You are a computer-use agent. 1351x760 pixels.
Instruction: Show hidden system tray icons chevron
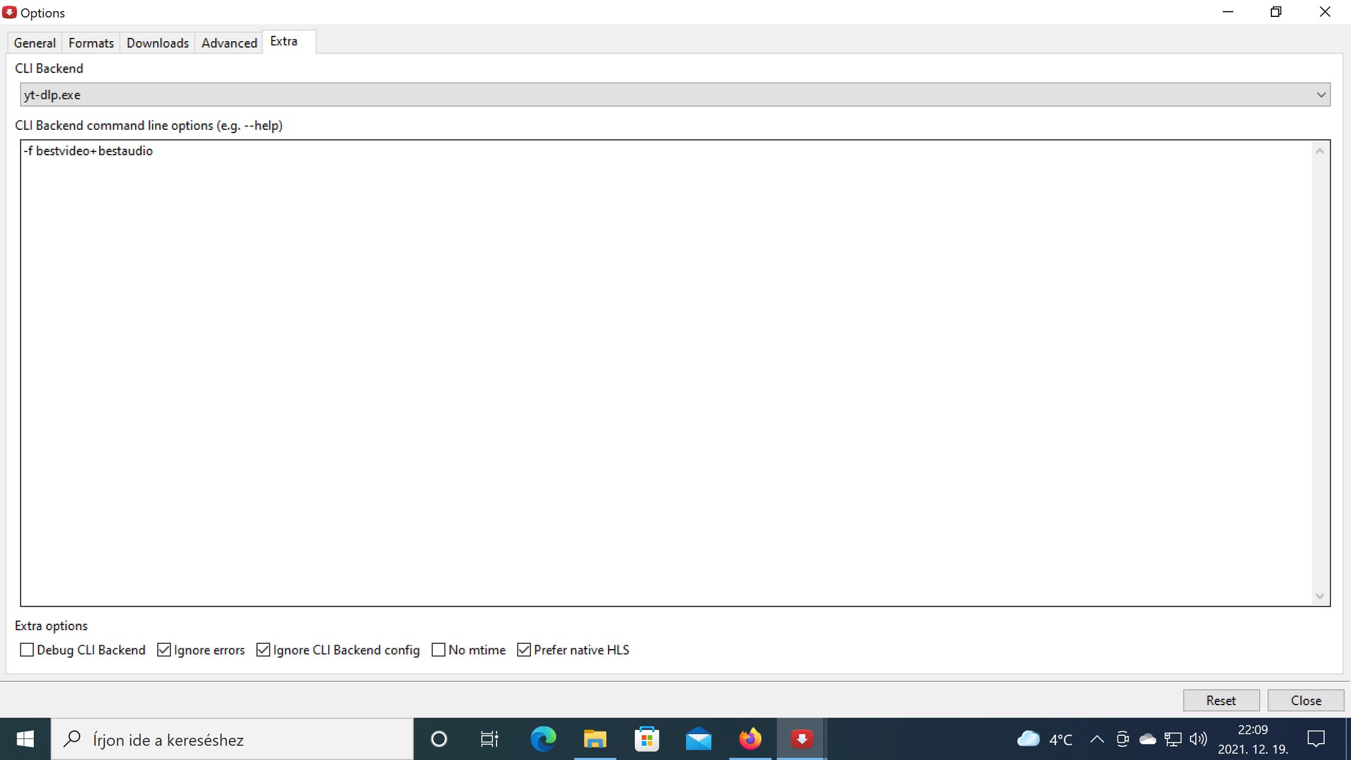(1097, 739)
